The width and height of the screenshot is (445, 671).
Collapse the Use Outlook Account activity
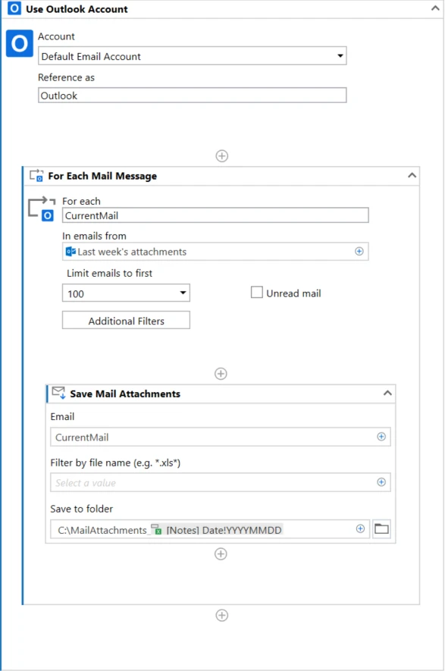point(434,8)
